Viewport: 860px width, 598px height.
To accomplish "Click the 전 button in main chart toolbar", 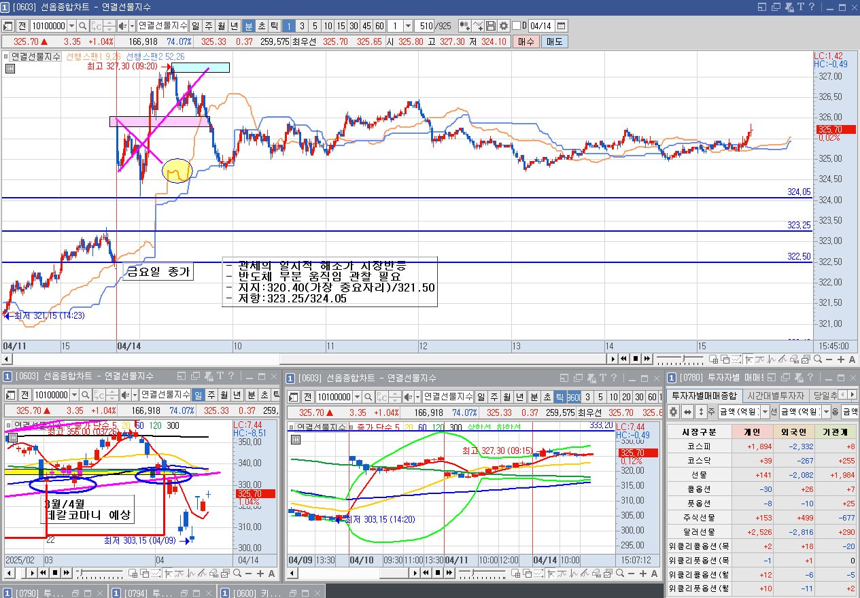I will coord(22,26).
